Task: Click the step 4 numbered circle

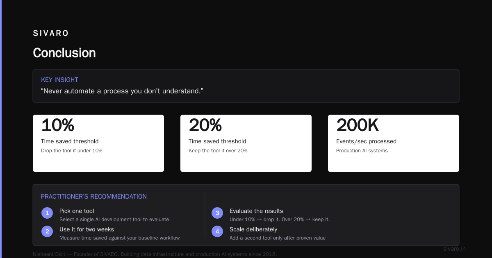Action: pyautogui.click(x=217, y=231)
